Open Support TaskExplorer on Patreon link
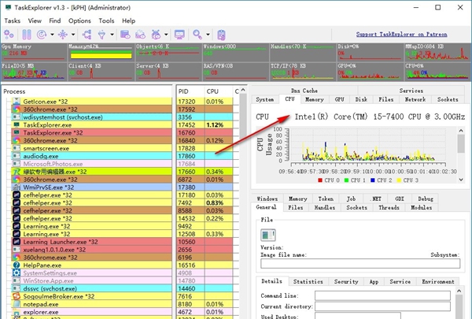Viewport: 472px width, 319px height. pyautogui.click(x=401, y=35)
